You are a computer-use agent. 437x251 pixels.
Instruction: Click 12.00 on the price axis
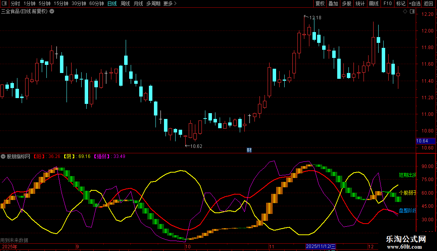click(427, 31)
